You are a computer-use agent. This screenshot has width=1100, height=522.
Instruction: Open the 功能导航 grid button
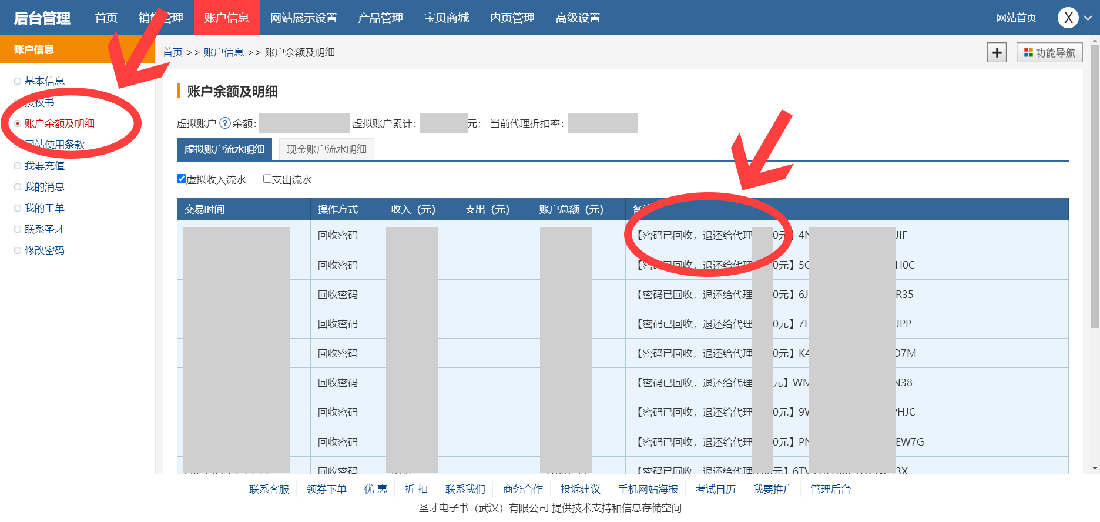click(x=1049, y=53)
